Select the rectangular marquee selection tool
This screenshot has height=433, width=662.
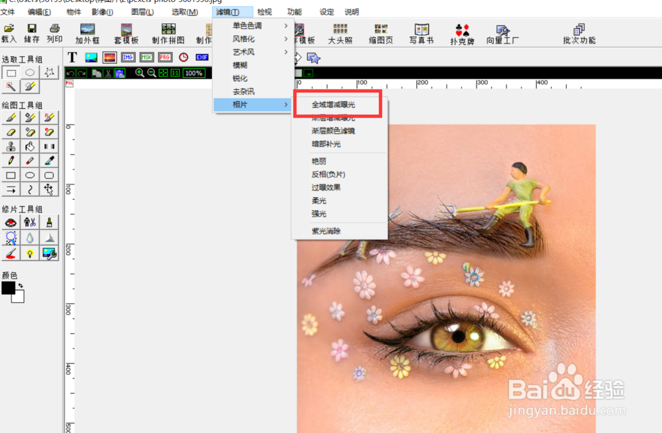click(11, 73)
